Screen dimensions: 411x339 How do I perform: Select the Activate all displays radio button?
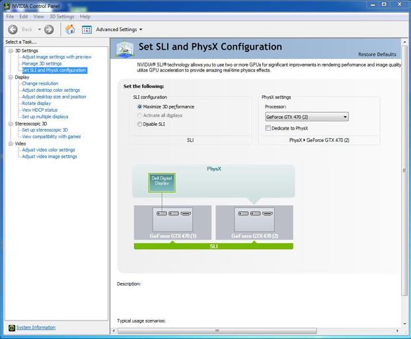click(139, 116)
